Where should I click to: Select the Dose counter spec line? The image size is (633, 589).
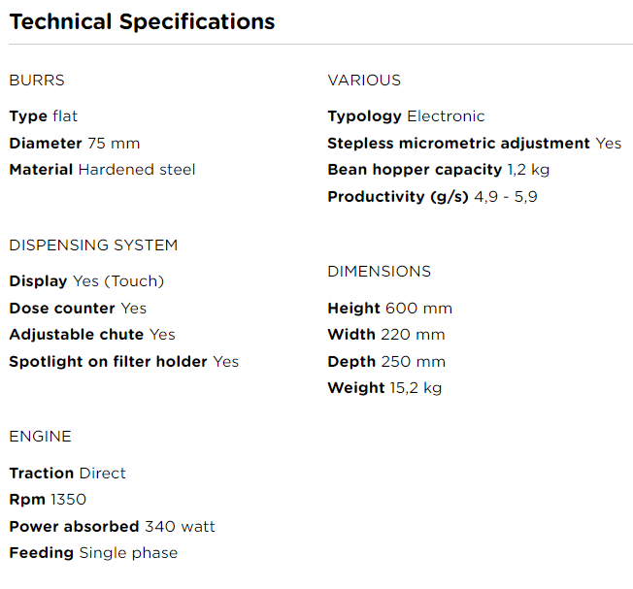[78, 309]
